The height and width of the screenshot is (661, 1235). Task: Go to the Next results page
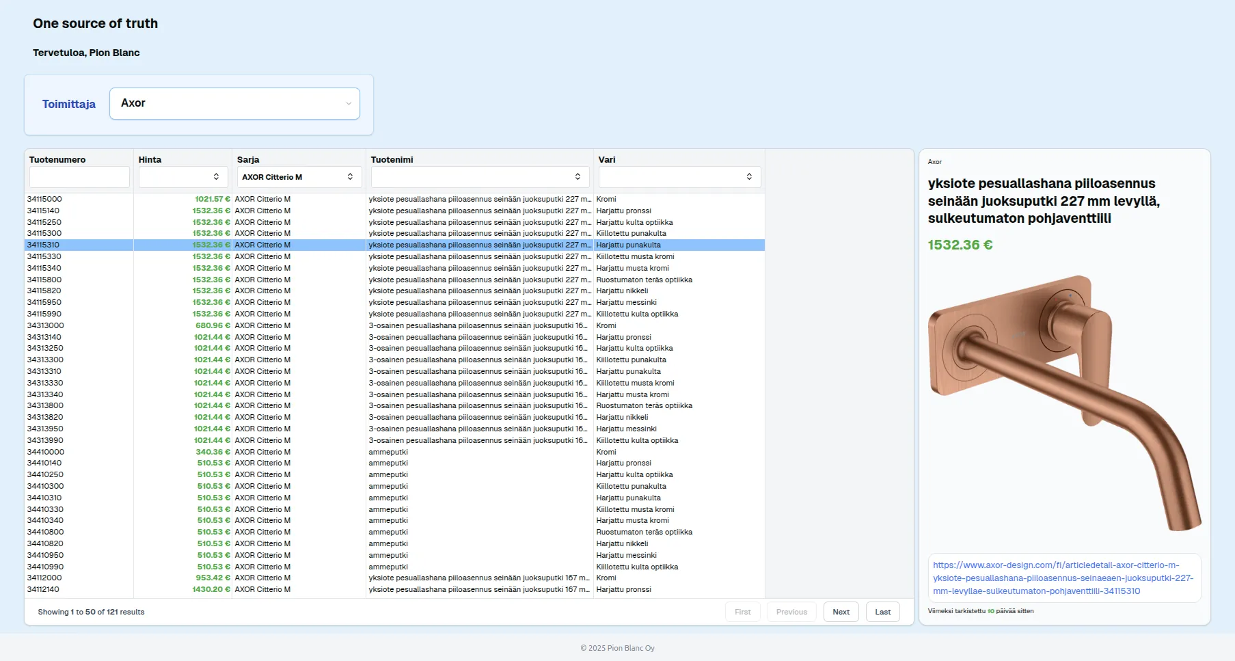[841, 612]
